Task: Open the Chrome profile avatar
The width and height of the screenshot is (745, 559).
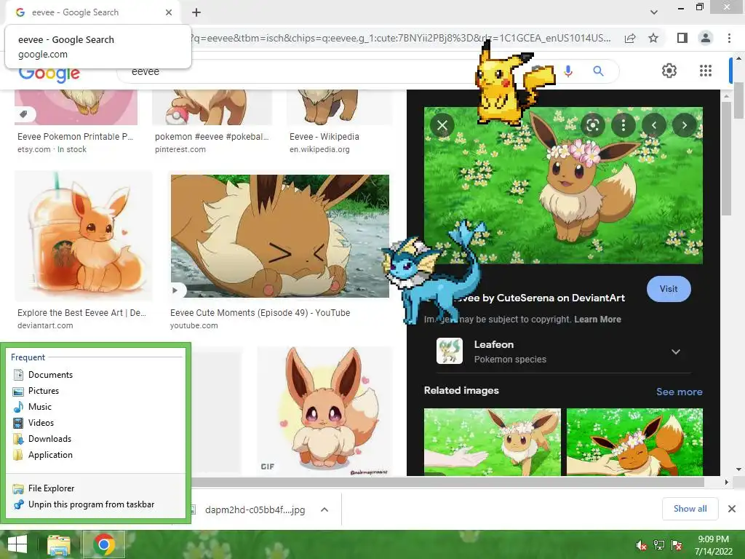Action: click(x=706, y=38)
